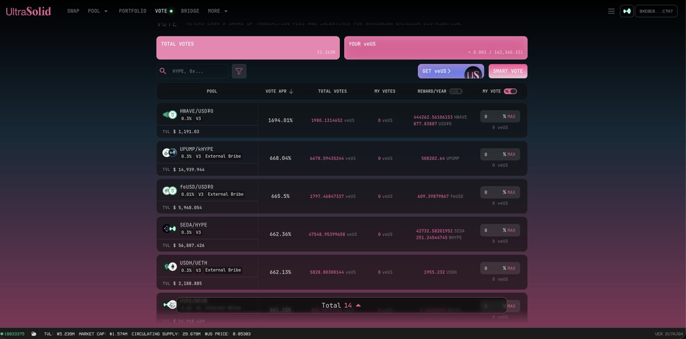
Task: Open the pool filter funnel icon
Action: pos(239,71)
